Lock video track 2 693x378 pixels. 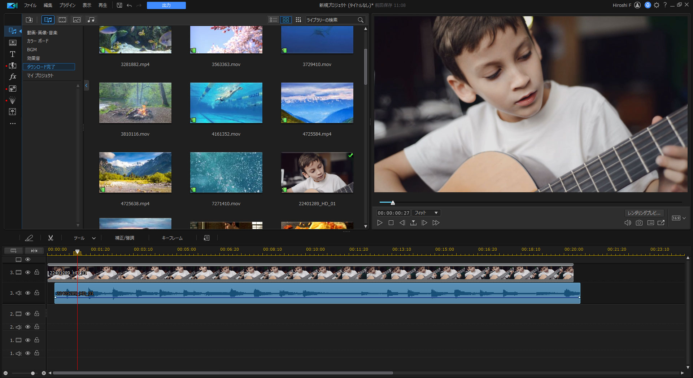(37, 314)
